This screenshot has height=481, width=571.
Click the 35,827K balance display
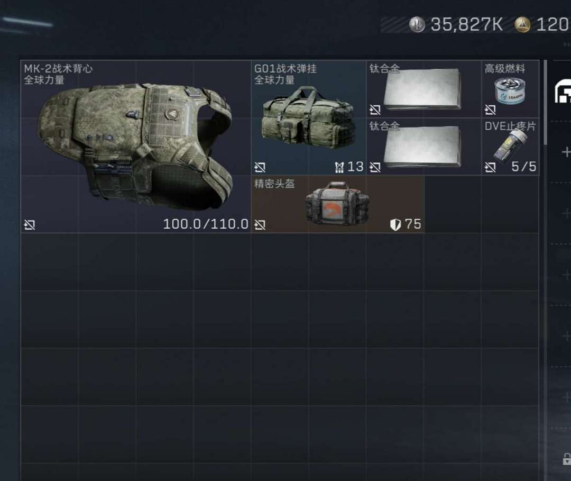click(466, 24)
